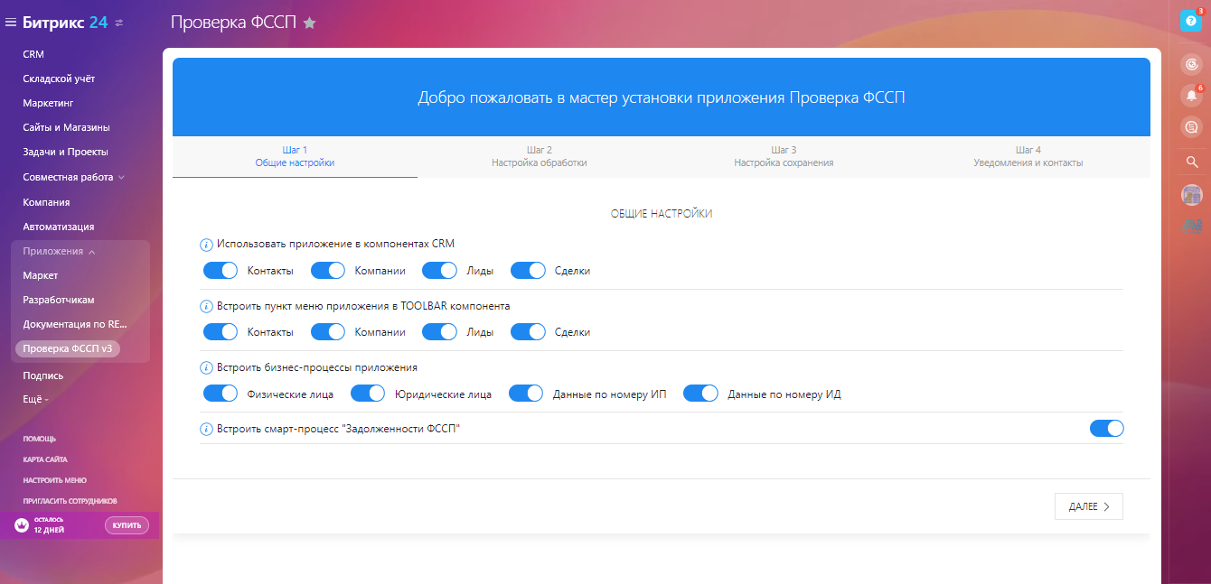Open Сайты и Магазины in left menu

66,127
